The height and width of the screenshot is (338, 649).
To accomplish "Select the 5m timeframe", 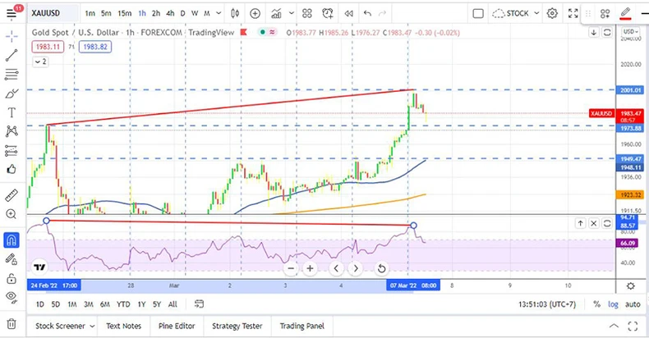I will tap(106, 14).
